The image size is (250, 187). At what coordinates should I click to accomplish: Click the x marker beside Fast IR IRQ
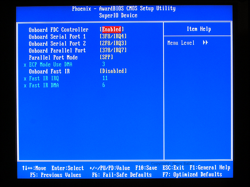point(25,79)
